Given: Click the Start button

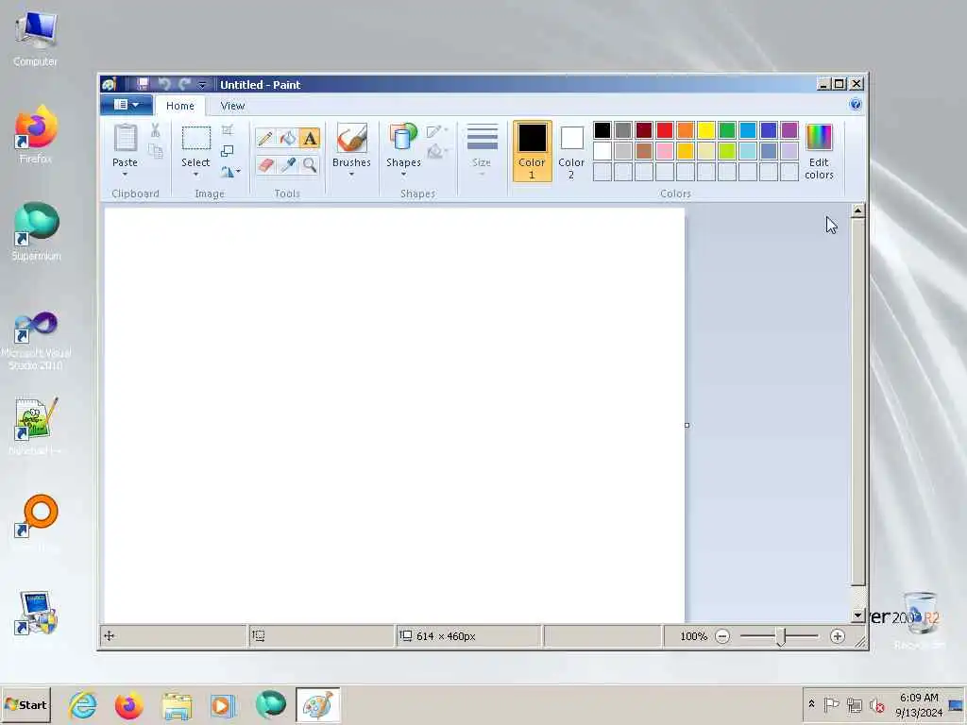Looking at the screenshot, I should (25, 704).
